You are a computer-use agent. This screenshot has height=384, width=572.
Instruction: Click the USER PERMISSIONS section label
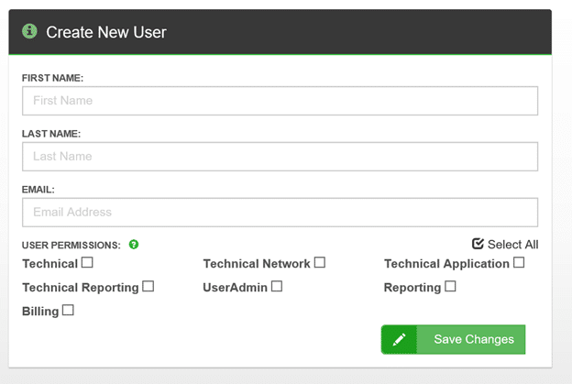coord(71,245)
